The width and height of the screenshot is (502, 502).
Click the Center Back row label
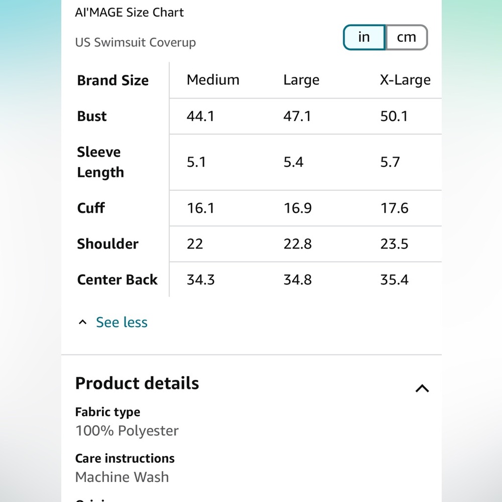tap(117, 280)
